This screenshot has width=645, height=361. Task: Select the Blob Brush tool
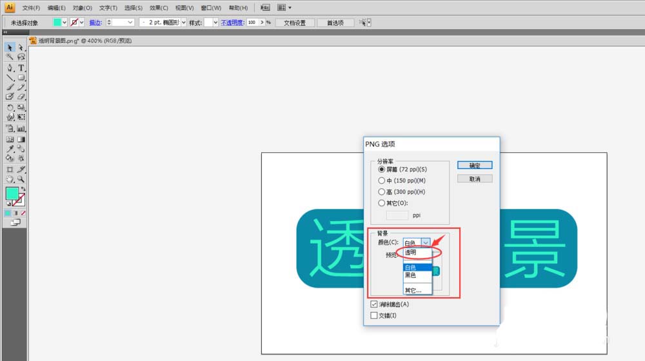tap(10, 96)
